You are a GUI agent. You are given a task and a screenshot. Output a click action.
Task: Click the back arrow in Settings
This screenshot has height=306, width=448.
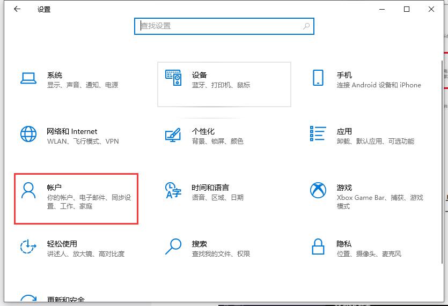pos(17,9)
